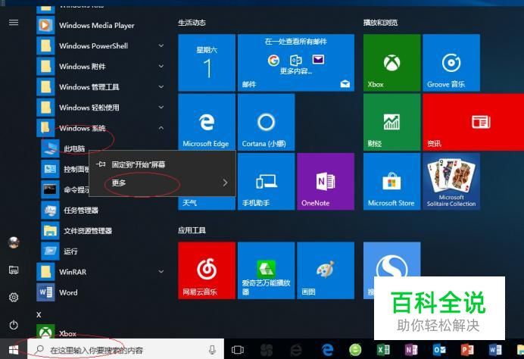Open the calendar tile showing 星期六 1
The width and height of the screenshot is (524, 359).
coord(207,63)
